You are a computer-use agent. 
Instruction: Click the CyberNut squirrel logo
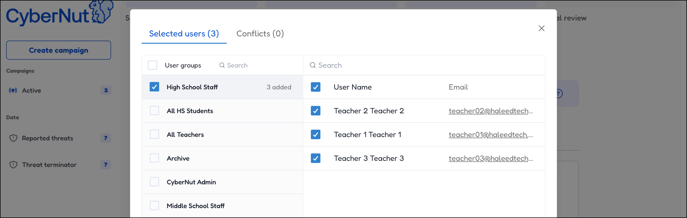click(x=101, y=12)
